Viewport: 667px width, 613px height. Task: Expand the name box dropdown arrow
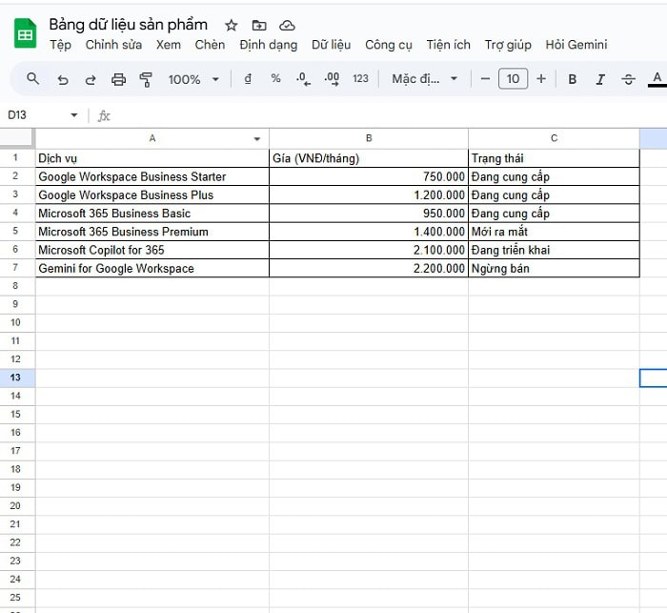74,115
